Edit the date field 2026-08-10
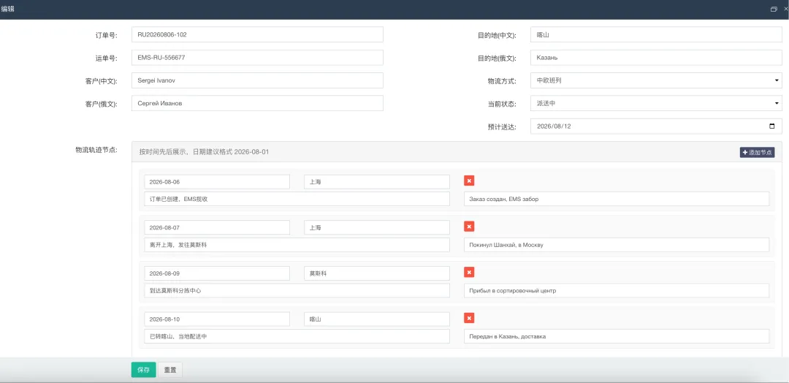This screenshot has width=789, height=383. (217, 319)
